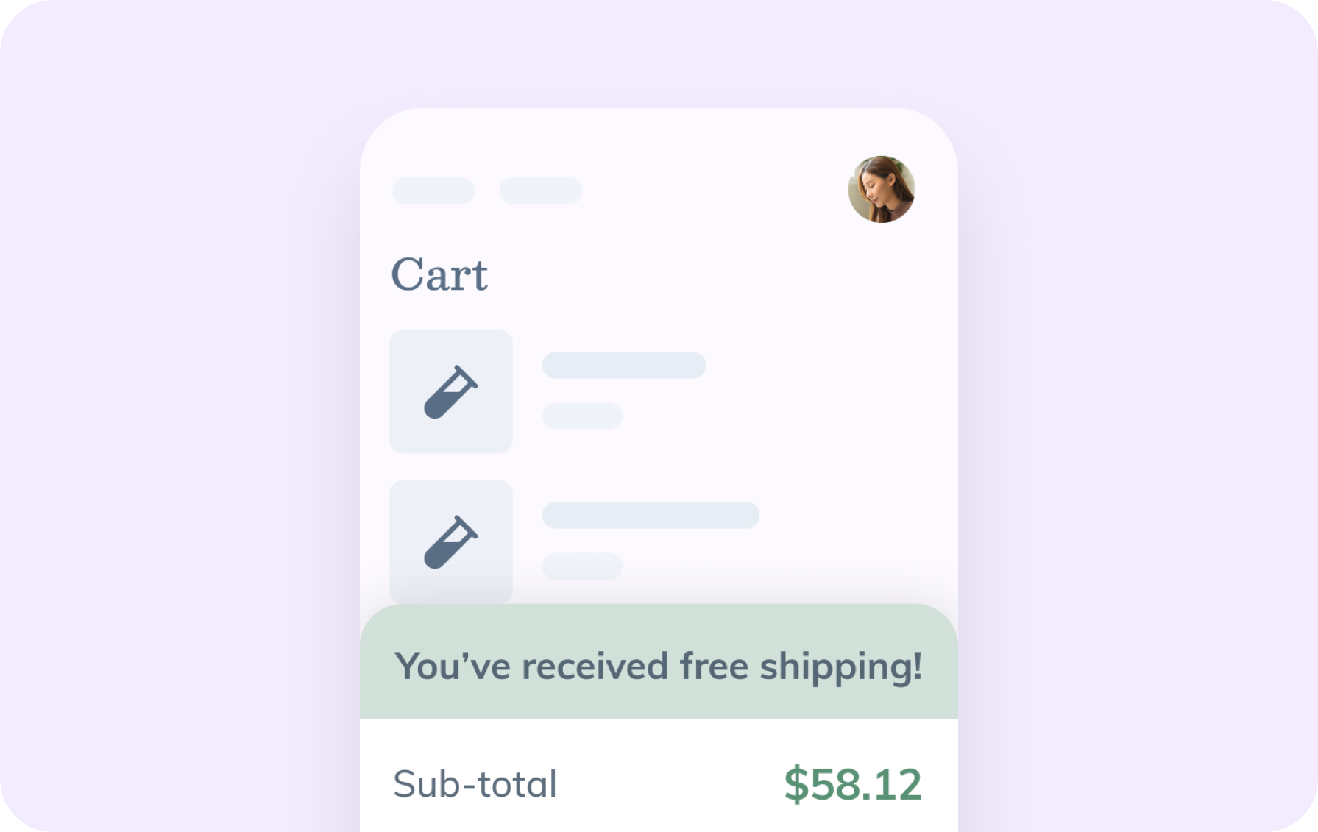Viewport: 1318px width, 832px height.
Task: Select the left placeholder pill in header
Action: (433, 191)
